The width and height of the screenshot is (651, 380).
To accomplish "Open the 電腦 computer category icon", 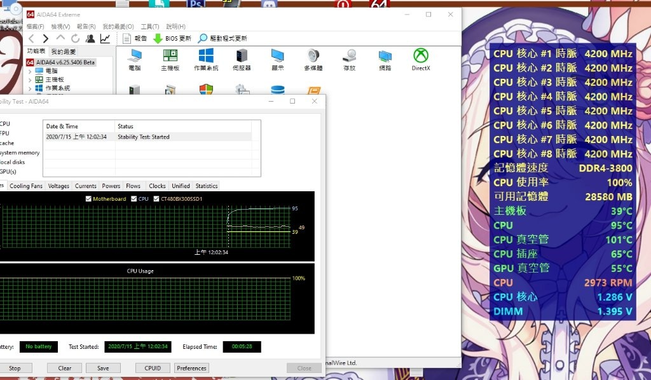I will click(135, 60).
